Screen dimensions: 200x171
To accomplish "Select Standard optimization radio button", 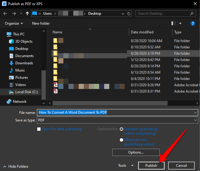I will pyautogui.click(x=121, y=129).
